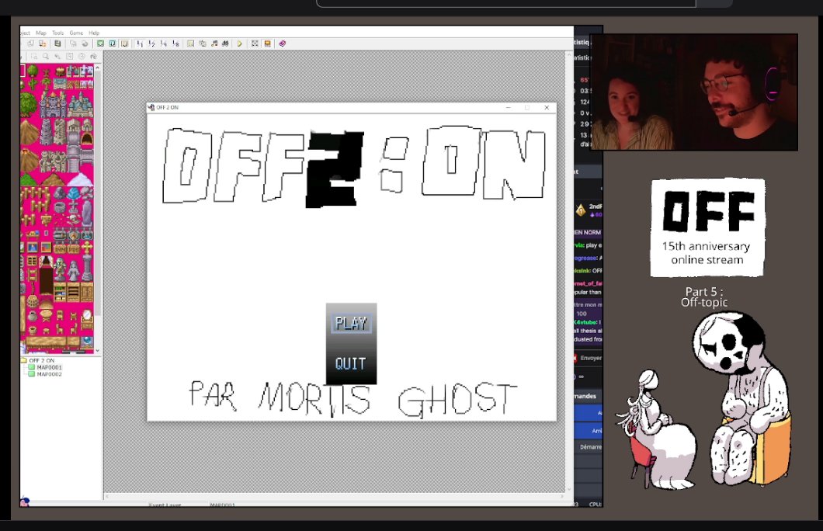Click the tile palette scroll down arrow

coord(98,350)
